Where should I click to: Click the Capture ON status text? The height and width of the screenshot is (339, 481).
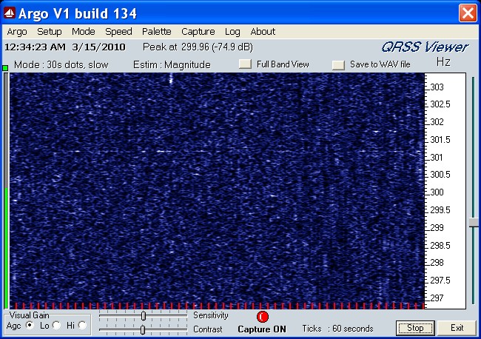coord(262,329)
